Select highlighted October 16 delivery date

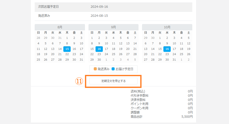tap(167, 49)
